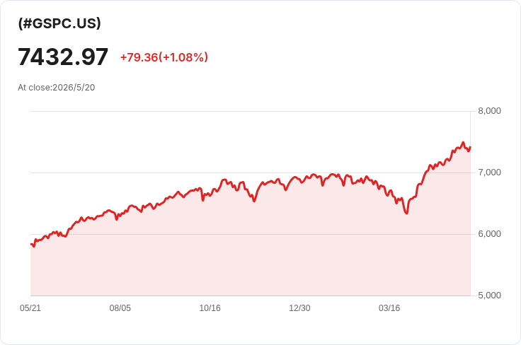Image resolution: width=521 pixels, height=345 pixels.
Task: Click the 6,000 y-axis label
Action: pyautogui.click(x=489, y=234)
